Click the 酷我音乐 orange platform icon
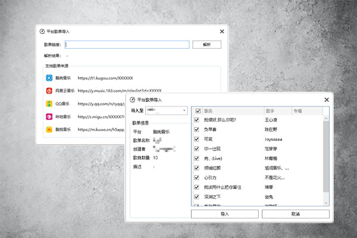This screenshot has height=238, width=357. [x=49, y=129]
